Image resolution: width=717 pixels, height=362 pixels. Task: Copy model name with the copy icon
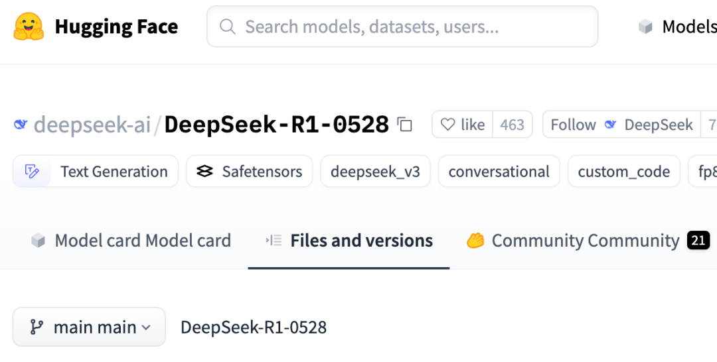pos(405,125)
